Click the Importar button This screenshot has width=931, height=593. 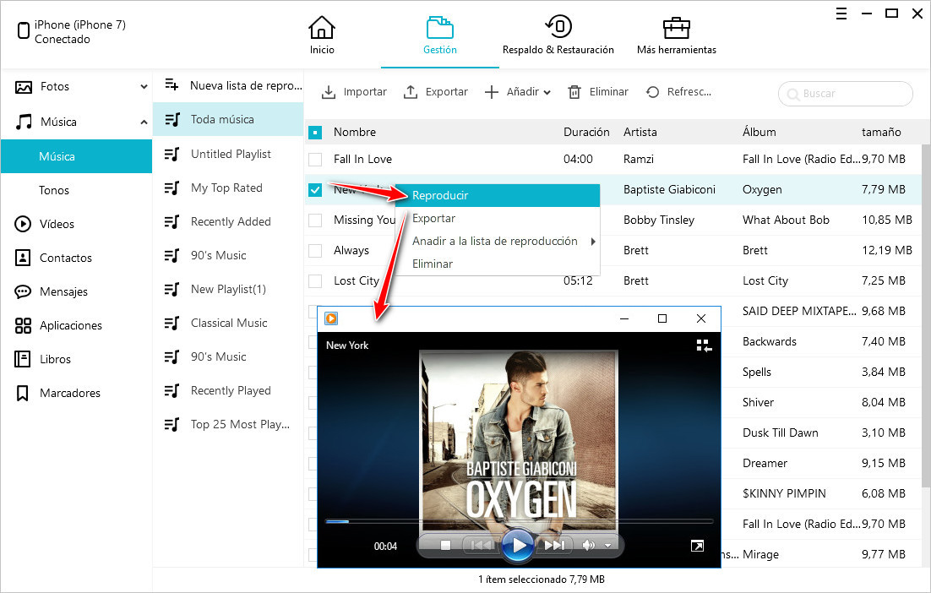point(354,92)
